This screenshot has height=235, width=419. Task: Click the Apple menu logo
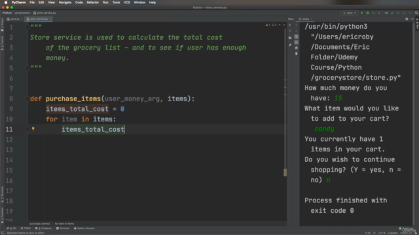click(6, 3)
